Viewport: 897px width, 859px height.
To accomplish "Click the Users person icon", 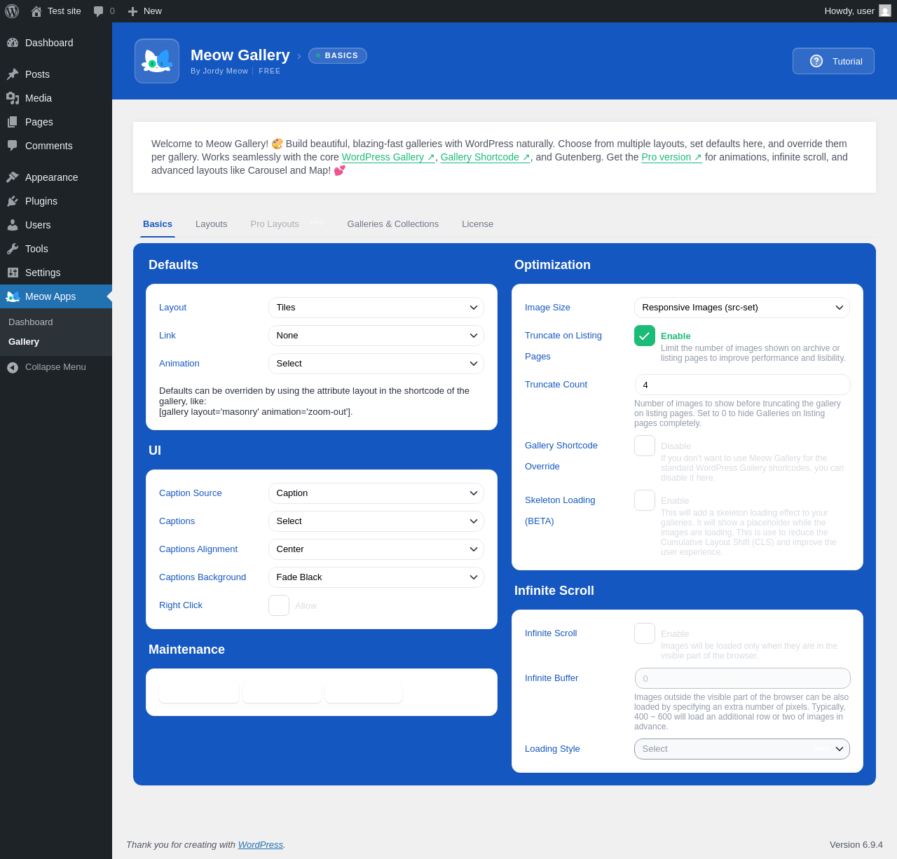I will (x=13, y=225).
